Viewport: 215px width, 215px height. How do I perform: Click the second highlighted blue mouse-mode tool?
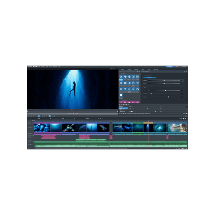[50, 116]
